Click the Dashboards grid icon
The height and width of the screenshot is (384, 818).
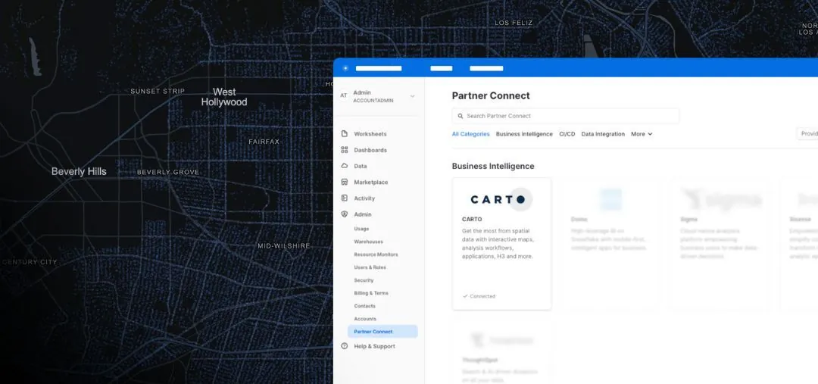click(345, 150)
